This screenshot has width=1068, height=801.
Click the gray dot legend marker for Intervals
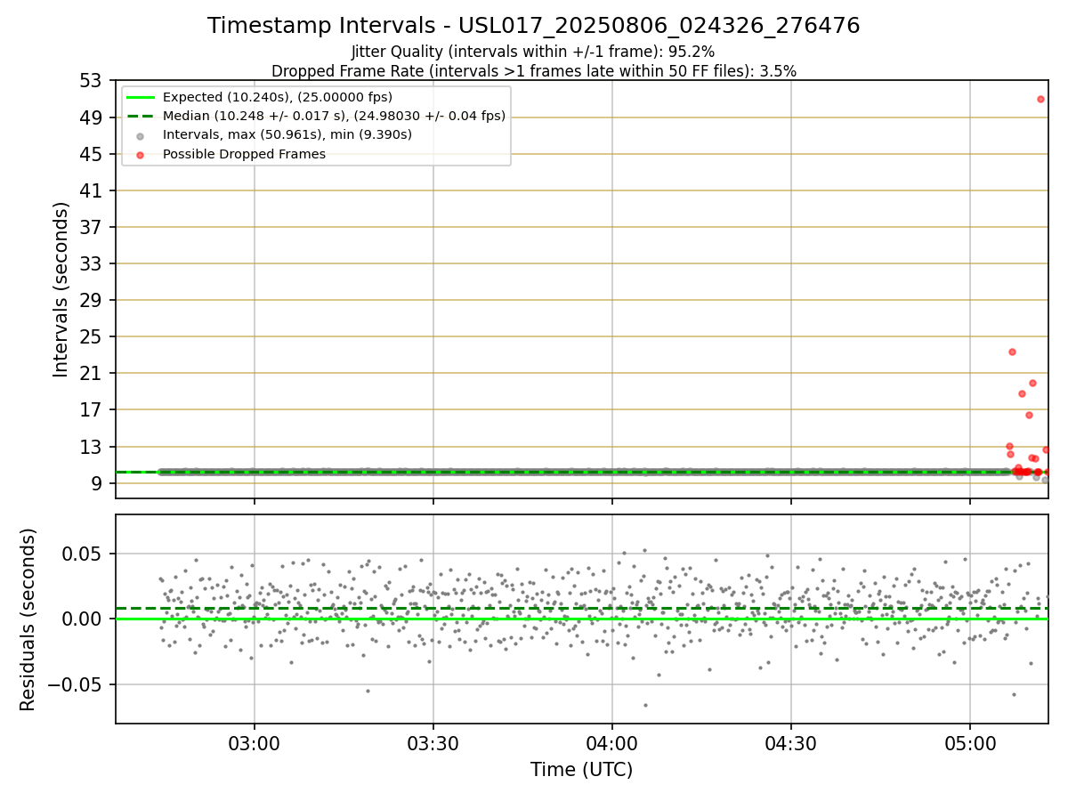tap(141, 135)
